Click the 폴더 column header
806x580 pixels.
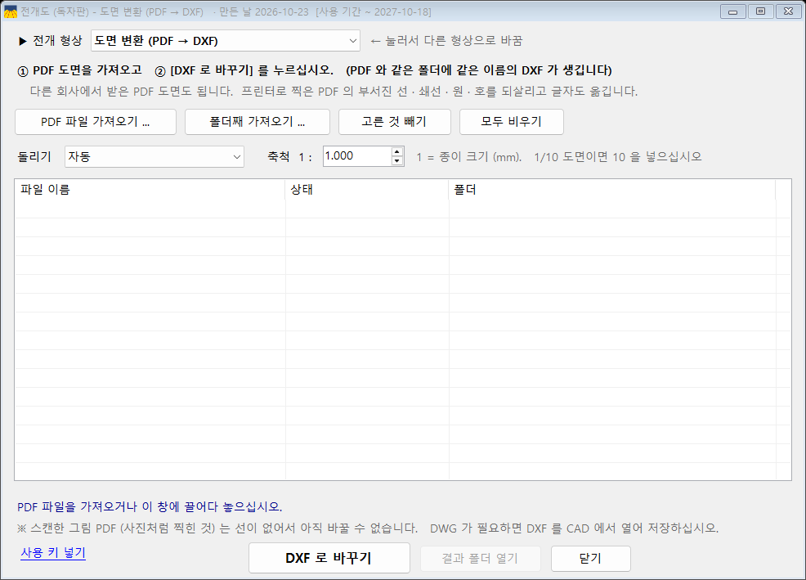pos(611,190)
